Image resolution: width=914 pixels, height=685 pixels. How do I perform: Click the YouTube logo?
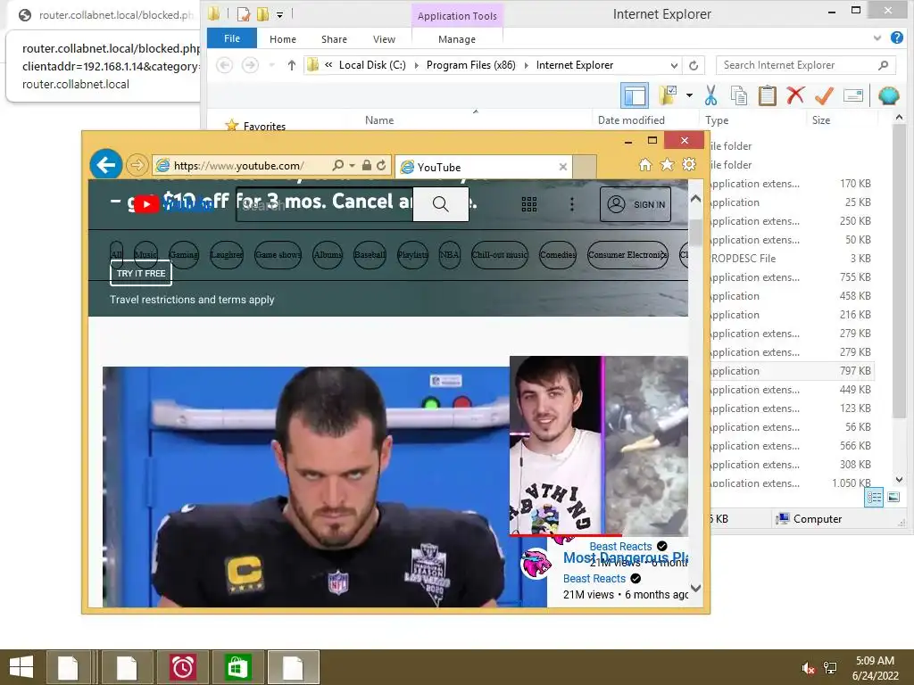point(173,204)
